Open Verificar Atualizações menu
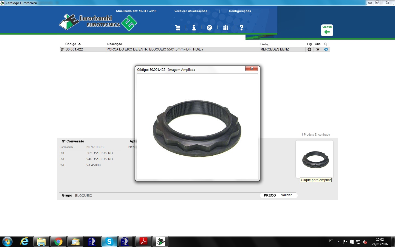 click(191, 11)
